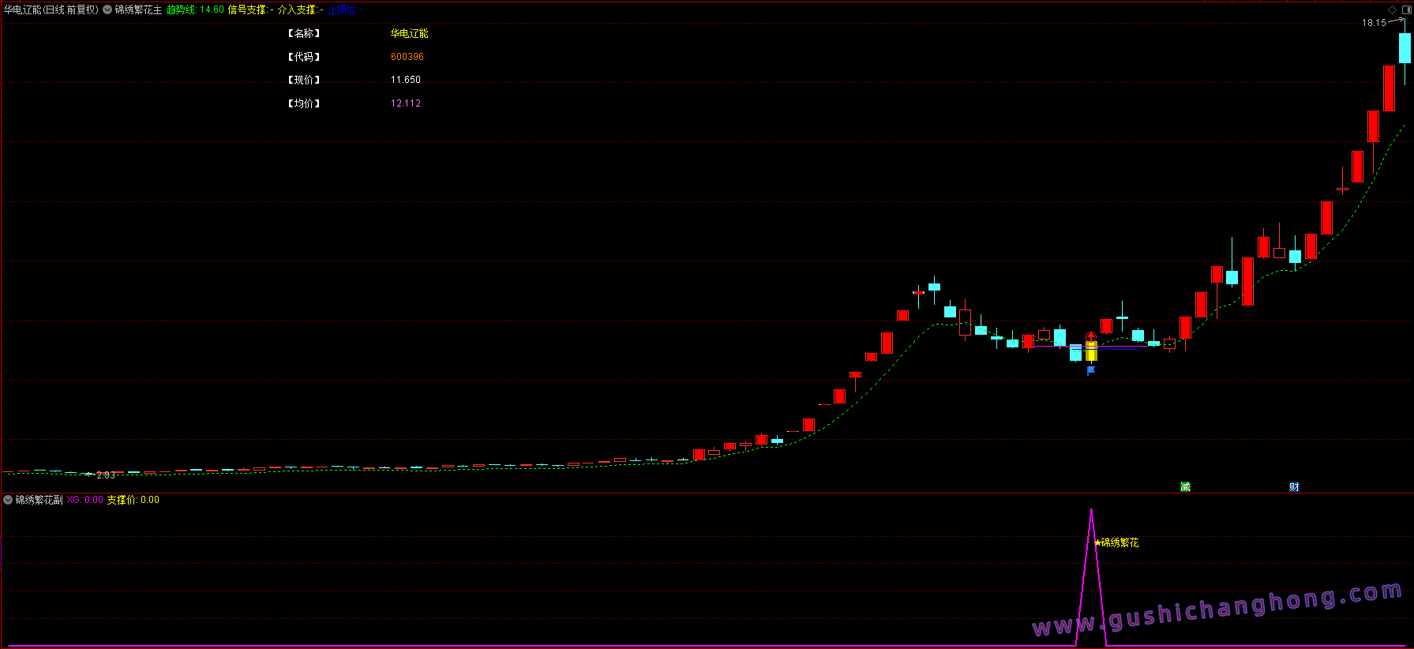Click the XG: 0.00 sub-indicator value

click(x=85, y=500)
